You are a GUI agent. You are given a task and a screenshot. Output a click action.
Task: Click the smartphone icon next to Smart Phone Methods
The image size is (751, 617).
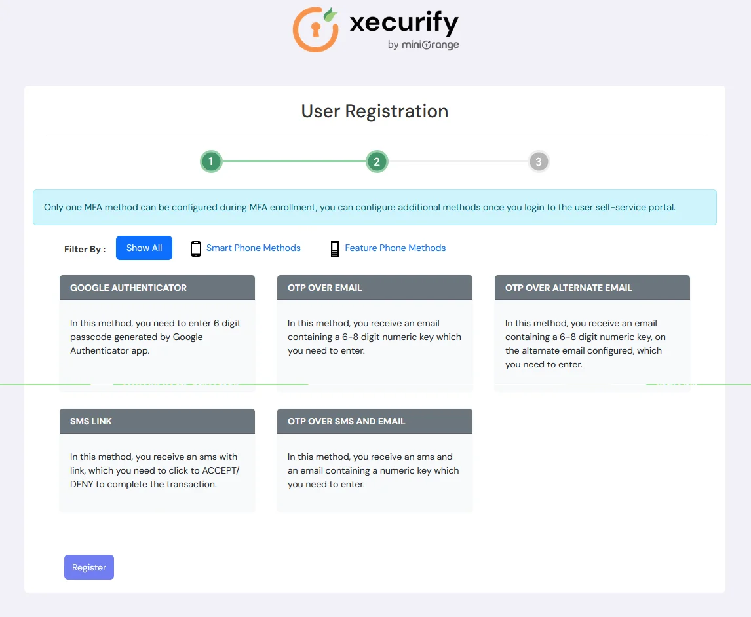(x=195, y=248)
